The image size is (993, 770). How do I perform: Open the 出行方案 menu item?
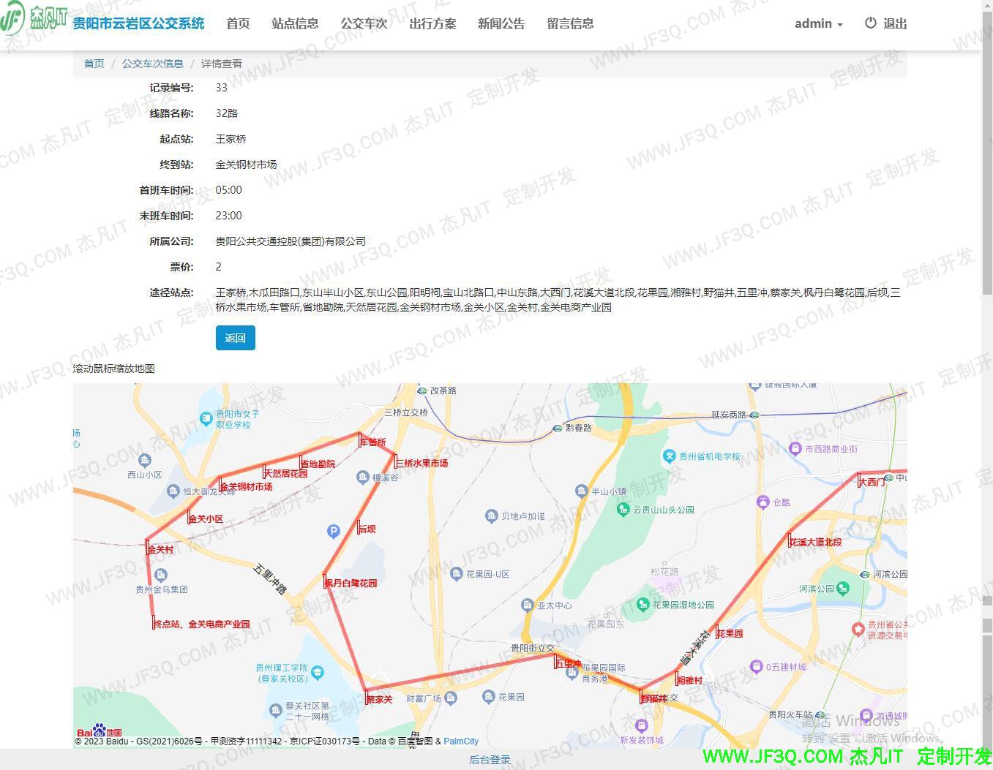coord(432,23)
